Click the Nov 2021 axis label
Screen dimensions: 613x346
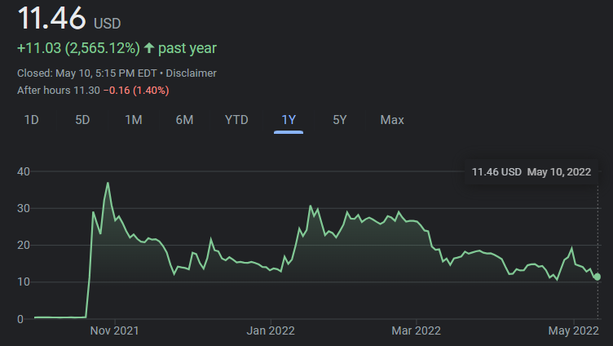[114, 330]
